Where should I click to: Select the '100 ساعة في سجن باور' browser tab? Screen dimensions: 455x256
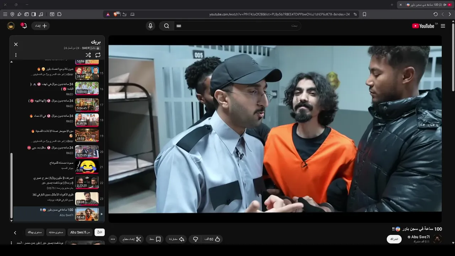coord(425,5)
